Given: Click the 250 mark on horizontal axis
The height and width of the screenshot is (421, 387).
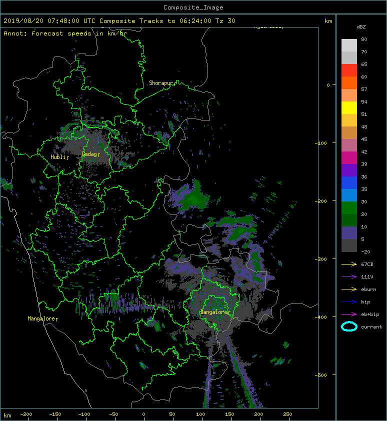Looking at the screenshot, I should [x=287, y=414].
